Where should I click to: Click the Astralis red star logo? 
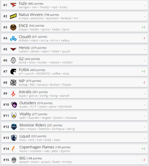13,94
